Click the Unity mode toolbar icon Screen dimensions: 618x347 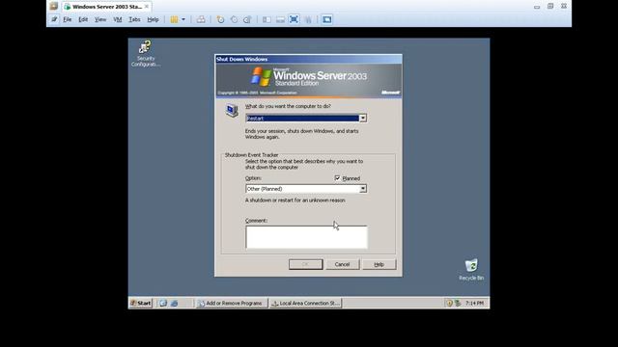click(x=308, y=19)
